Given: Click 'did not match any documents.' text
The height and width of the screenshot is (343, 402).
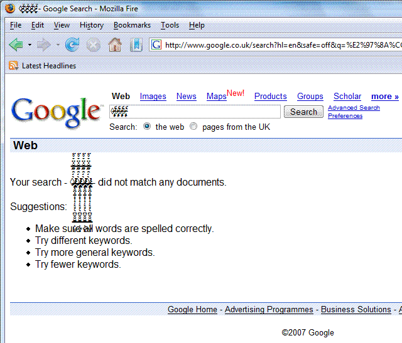Looking at the screenshot, I should tap(162, 182).
